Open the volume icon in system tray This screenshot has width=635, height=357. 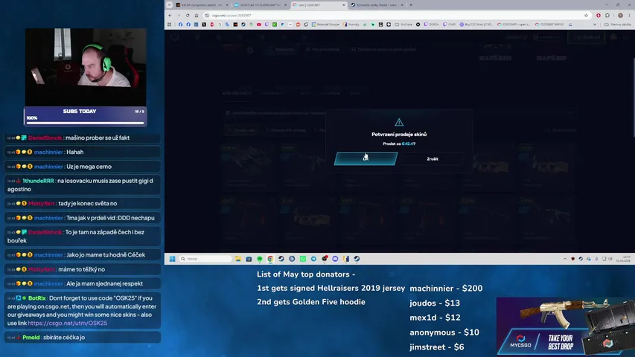click(x=610, y=259)
